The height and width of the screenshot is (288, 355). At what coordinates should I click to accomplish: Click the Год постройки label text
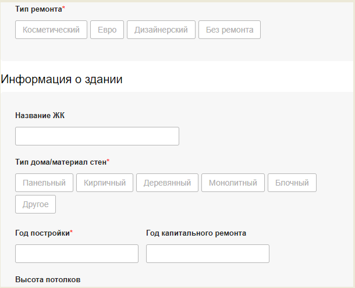pos(43,233)
